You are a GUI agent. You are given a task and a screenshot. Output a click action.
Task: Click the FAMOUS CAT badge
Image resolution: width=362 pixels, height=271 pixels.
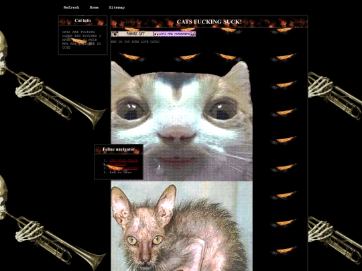[132, 34]
